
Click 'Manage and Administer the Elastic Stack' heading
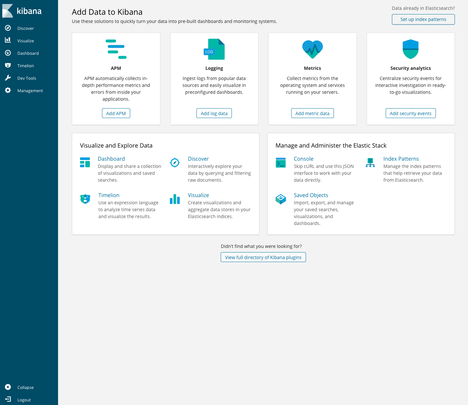coord(331,146)
